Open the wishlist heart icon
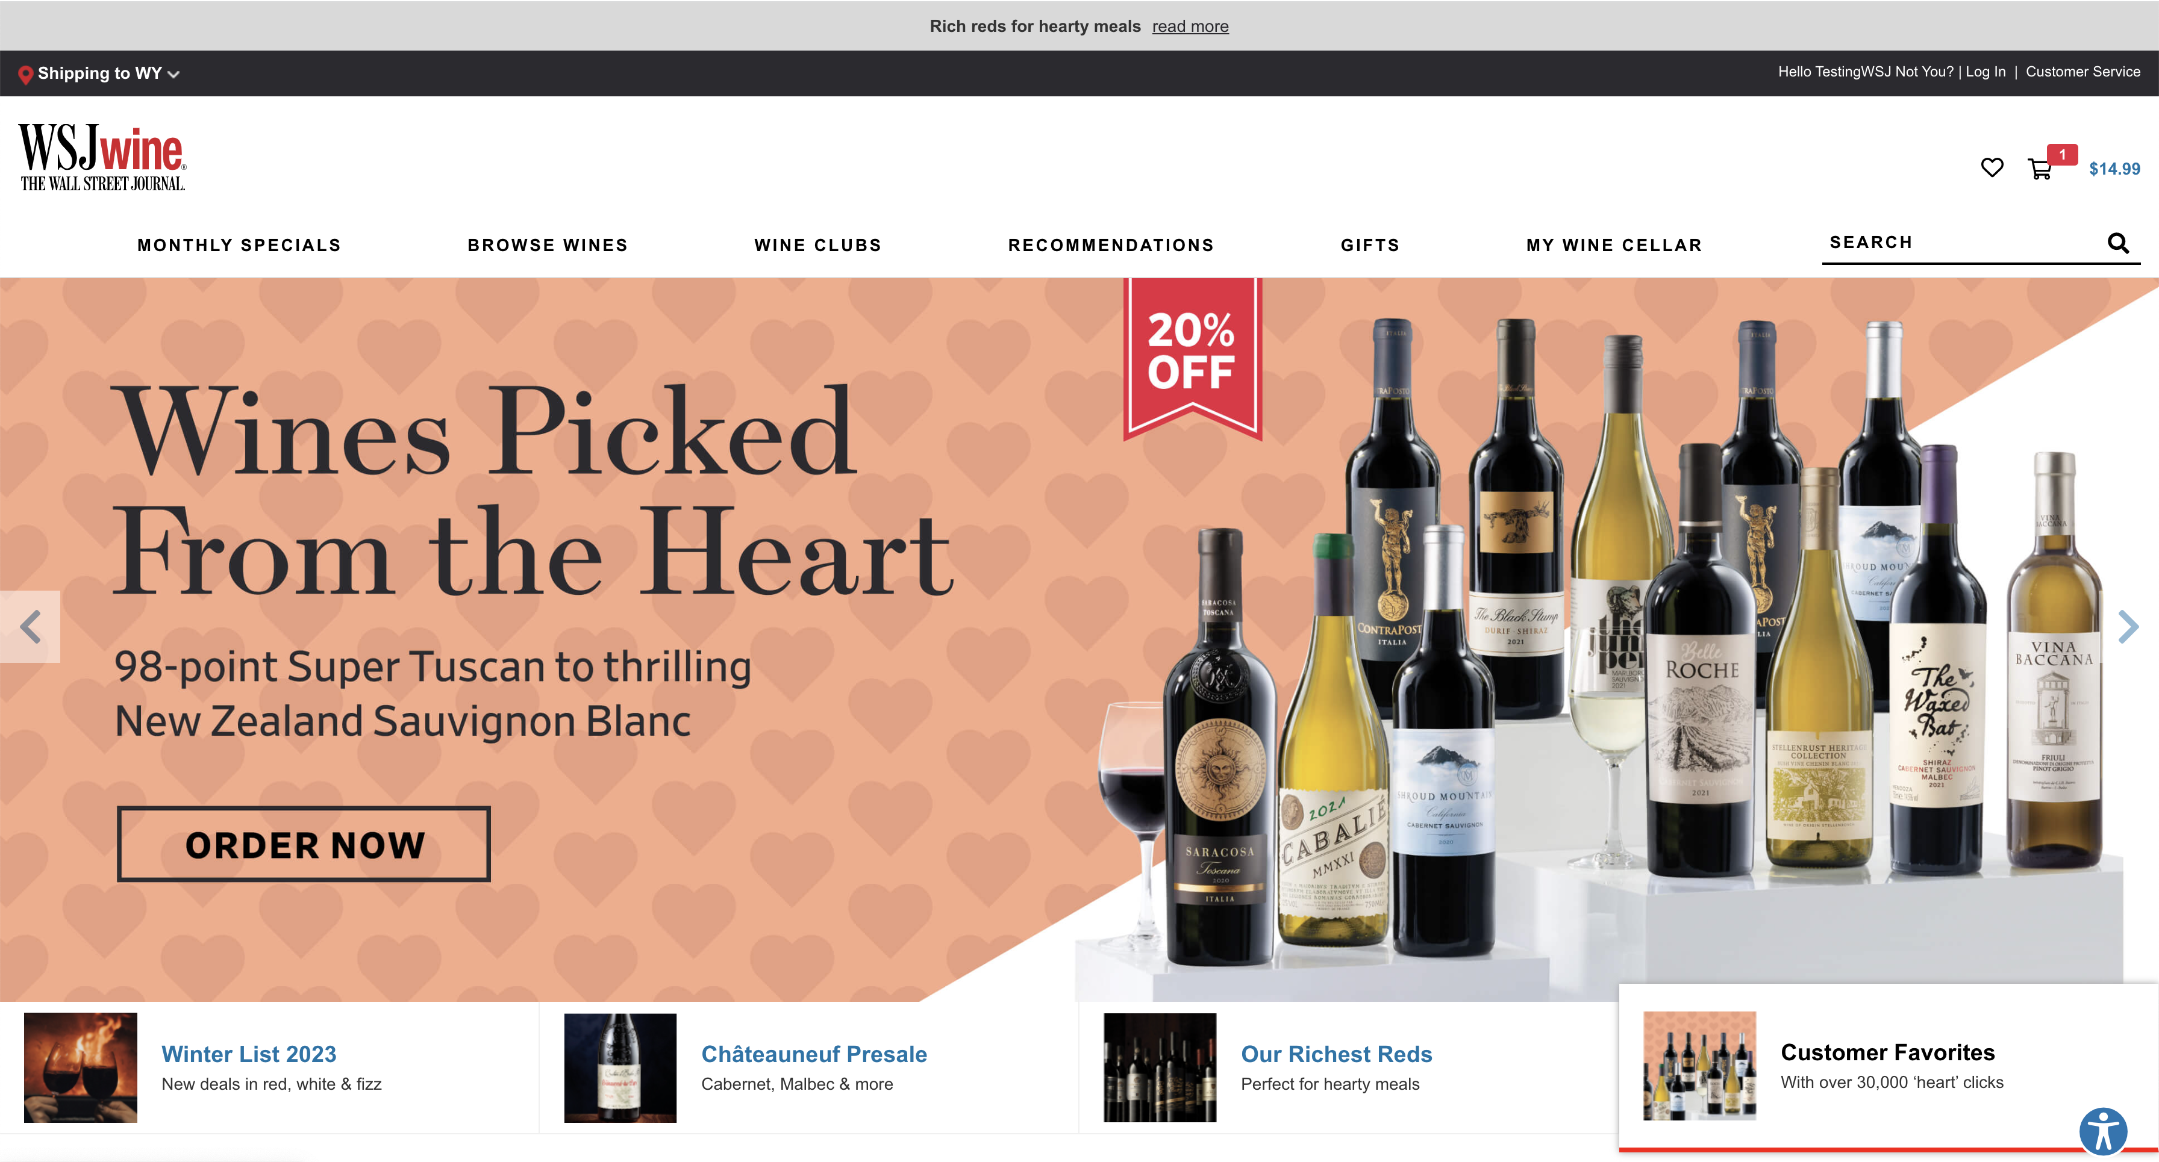Image resolution: width=2159 pixels, height=1162 pixels. pos(1992,167)
